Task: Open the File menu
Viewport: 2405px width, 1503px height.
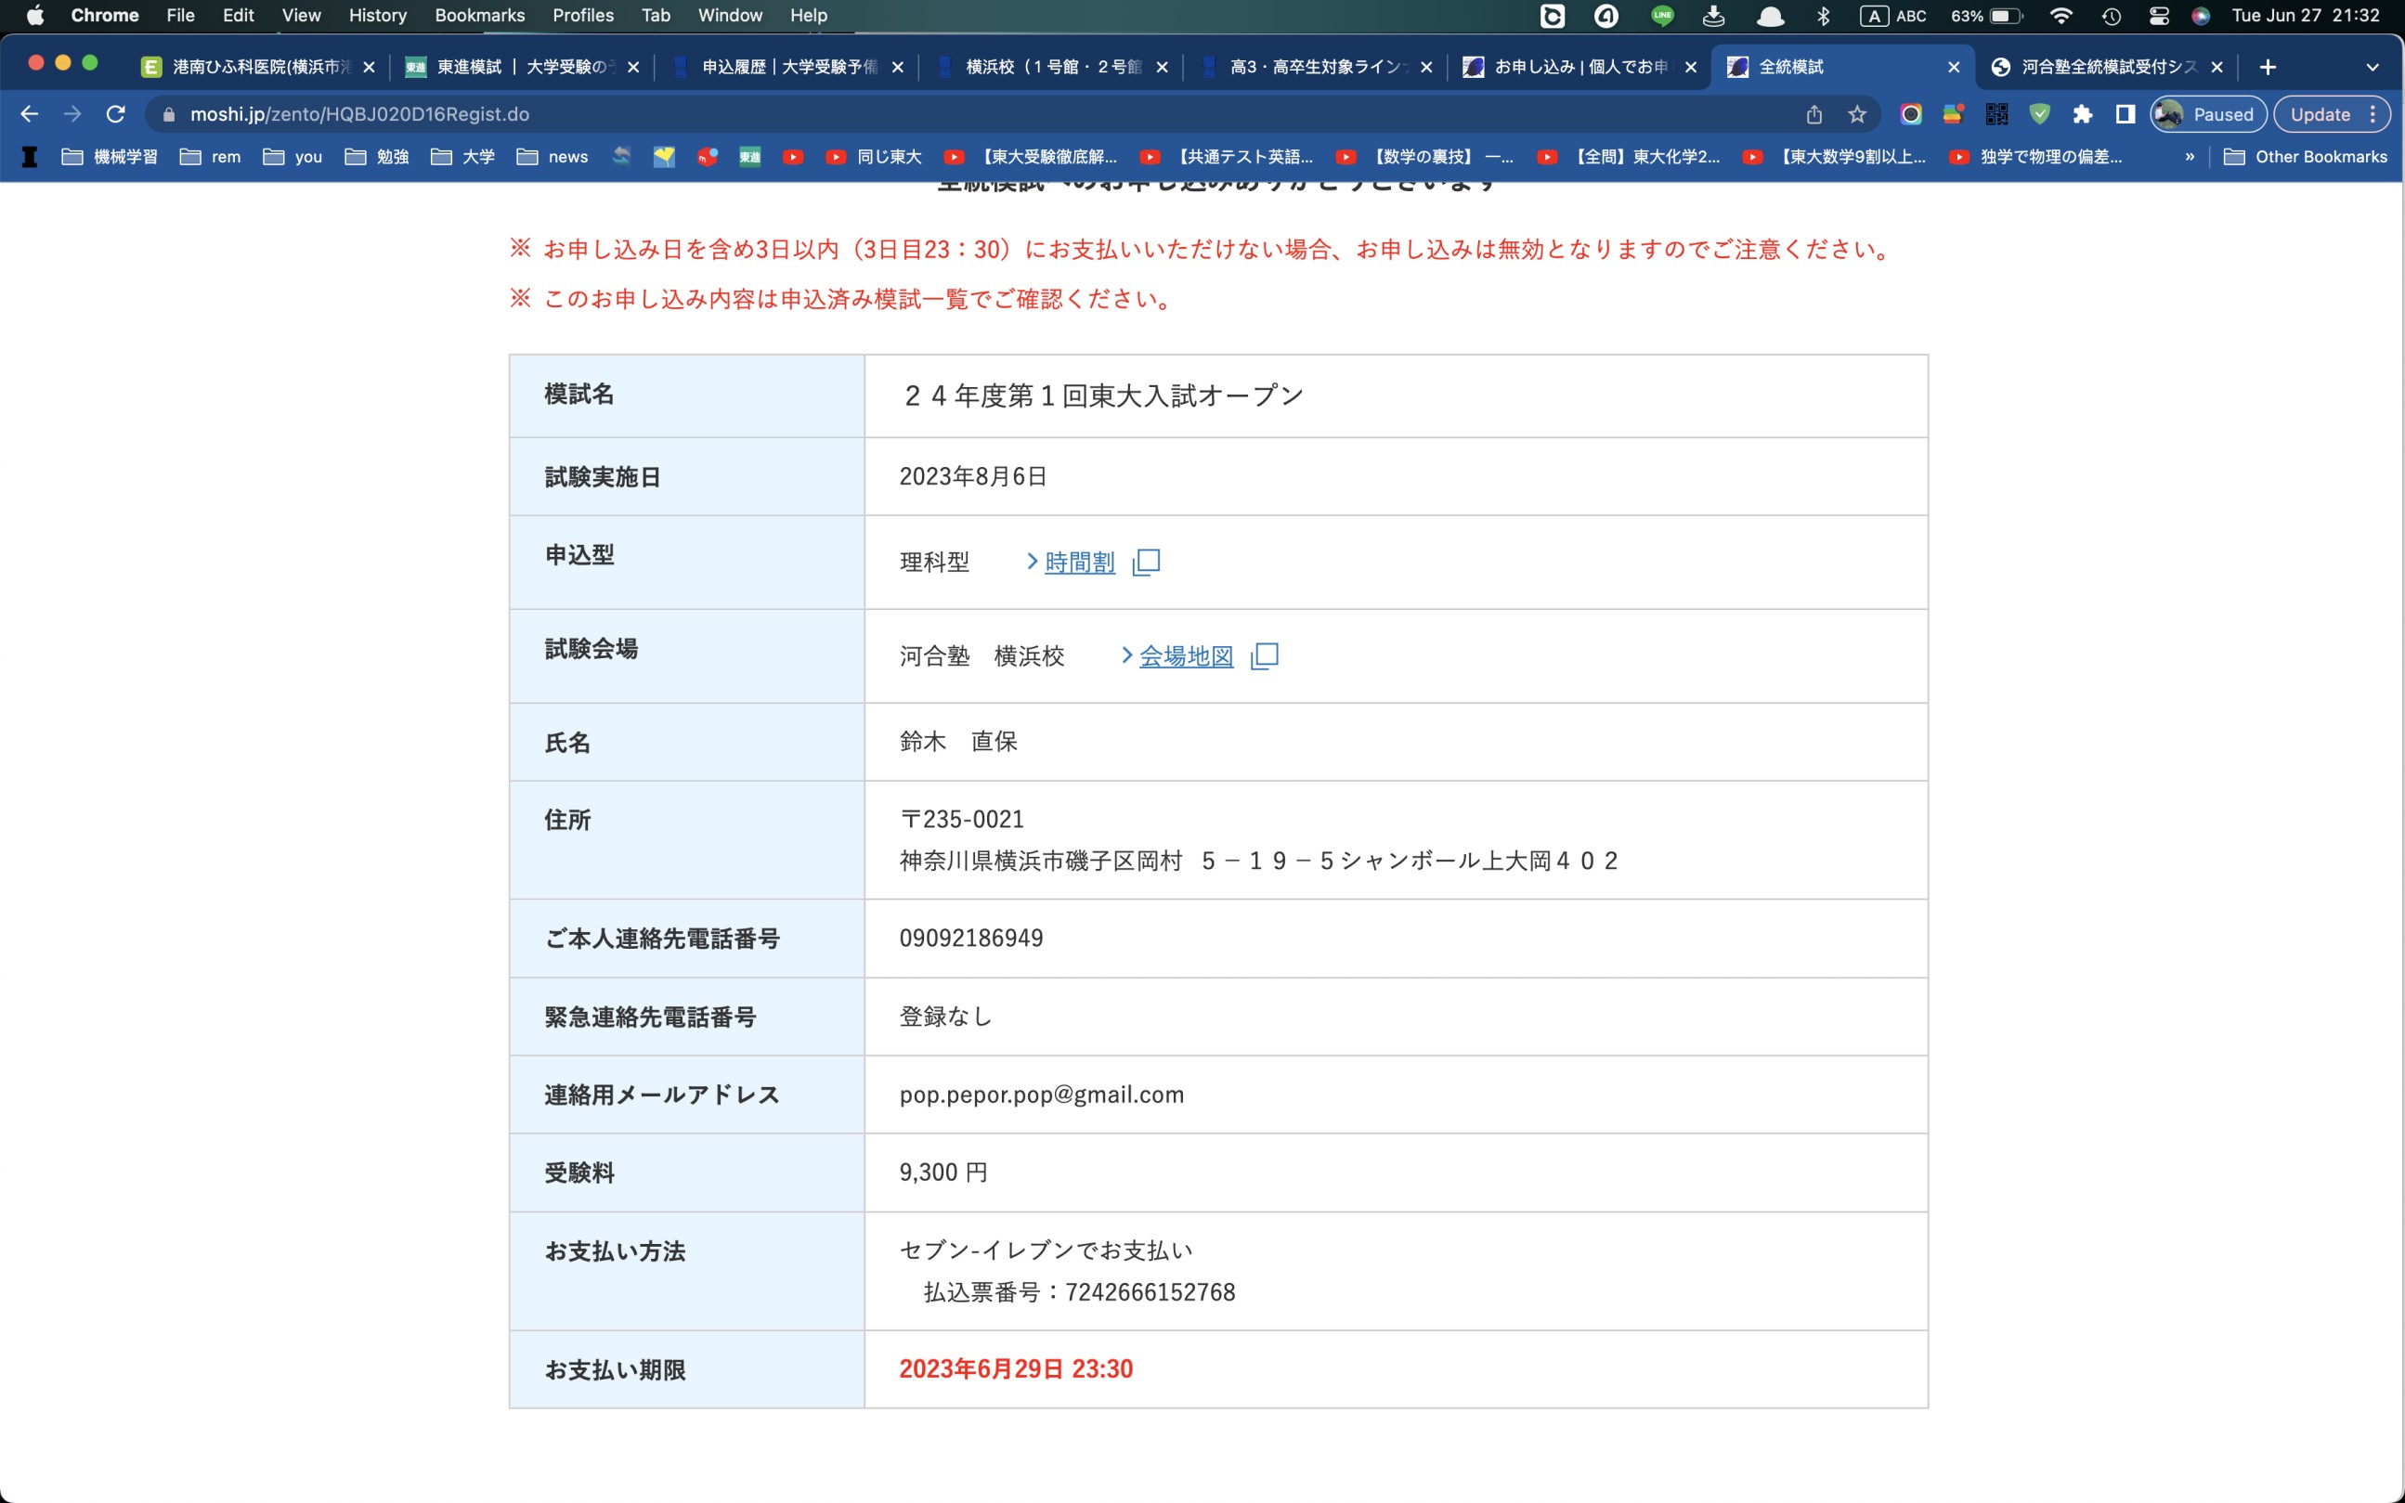Action: point(180,15)
